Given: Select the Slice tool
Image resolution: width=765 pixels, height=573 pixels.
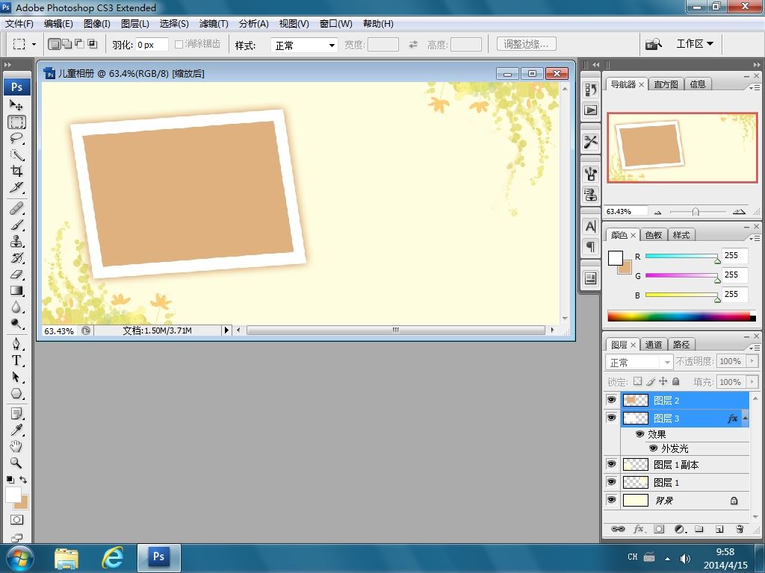Looking at the screenshot, I should (x=16, y=187).
